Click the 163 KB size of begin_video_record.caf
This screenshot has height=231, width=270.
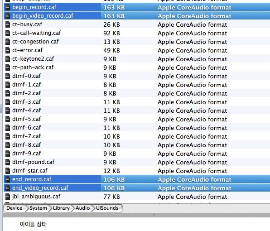pyautogui.click(x=114, y=16)
